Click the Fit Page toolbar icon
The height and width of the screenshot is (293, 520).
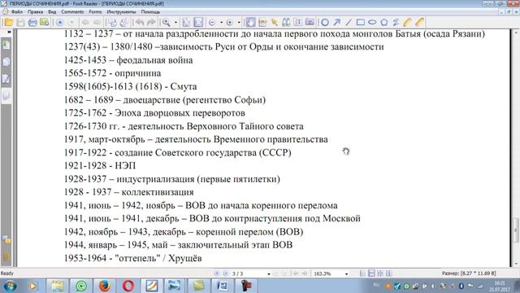click(x=186, y=22)
